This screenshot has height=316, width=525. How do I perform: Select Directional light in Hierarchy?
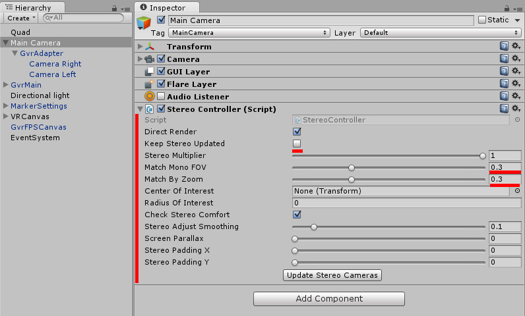click(40, 95)
